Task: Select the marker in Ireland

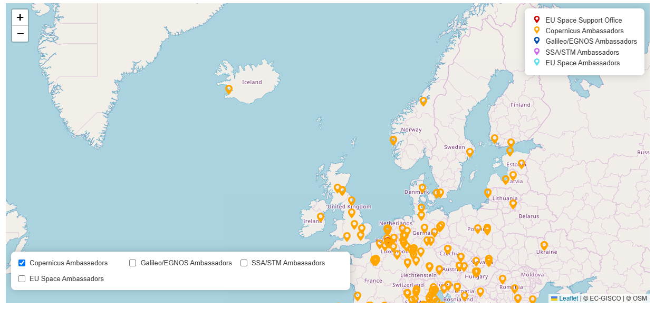Action: pyautogui.click(x=320, y=217)
